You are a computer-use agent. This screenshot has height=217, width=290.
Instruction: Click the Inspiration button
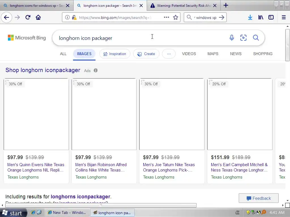click(115, 54)
